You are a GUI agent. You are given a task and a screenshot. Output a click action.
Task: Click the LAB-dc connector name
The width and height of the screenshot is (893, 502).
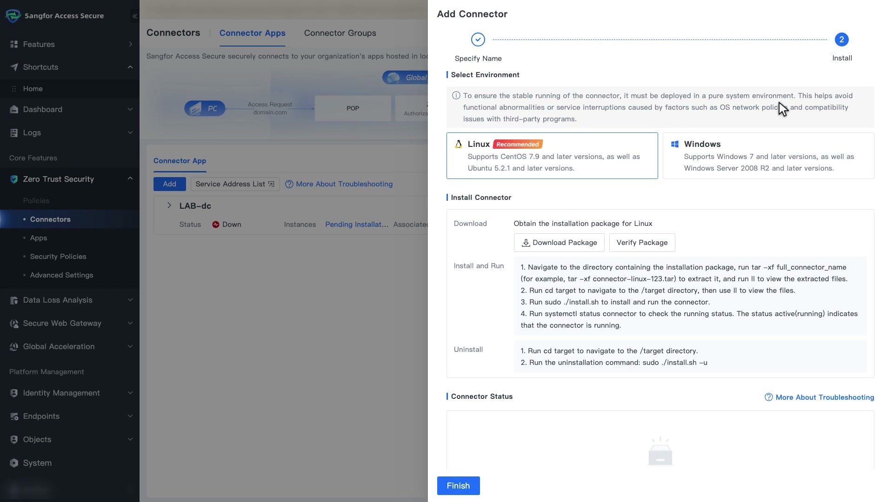coord(195,206)
